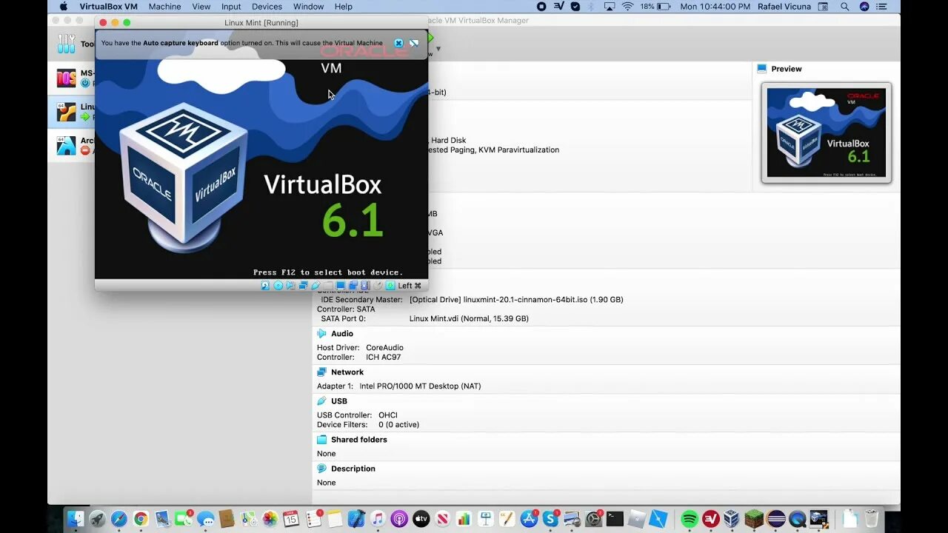
Task: Click the audio indicator icon in VM status bar
Action: pos(290,285)
